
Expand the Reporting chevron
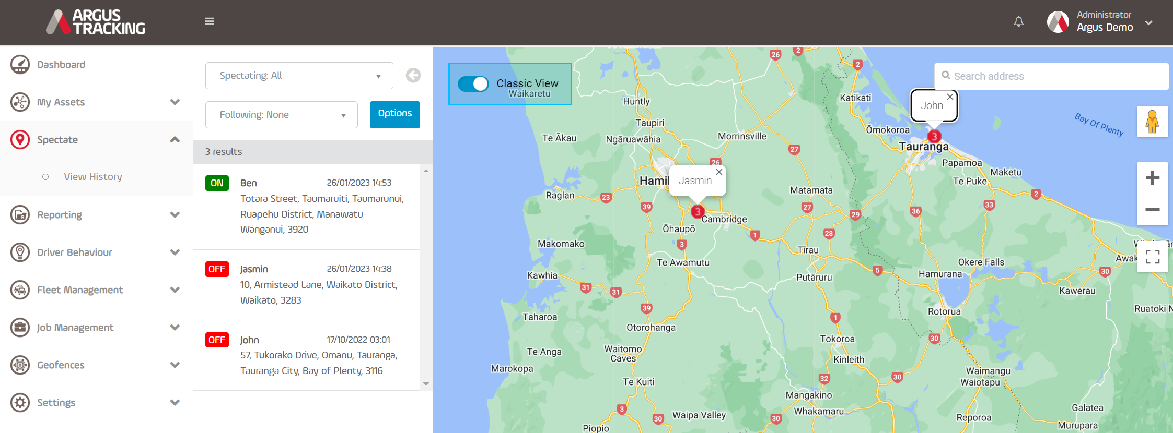[x=175, y=215]
